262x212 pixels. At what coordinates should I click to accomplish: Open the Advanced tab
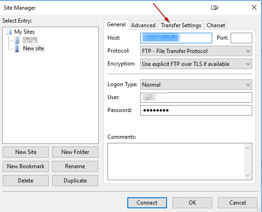pyautogui.click(x=143, y=25)
